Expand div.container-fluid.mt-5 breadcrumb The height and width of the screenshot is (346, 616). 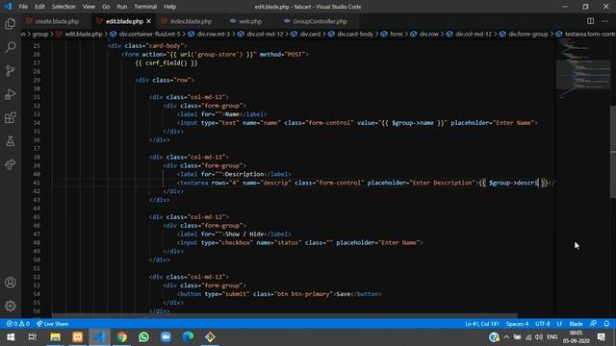pyautogui.click(x=149, y=35)
